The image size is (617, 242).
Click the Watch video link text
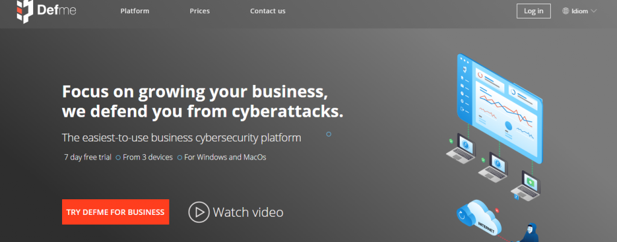(248, 212)
